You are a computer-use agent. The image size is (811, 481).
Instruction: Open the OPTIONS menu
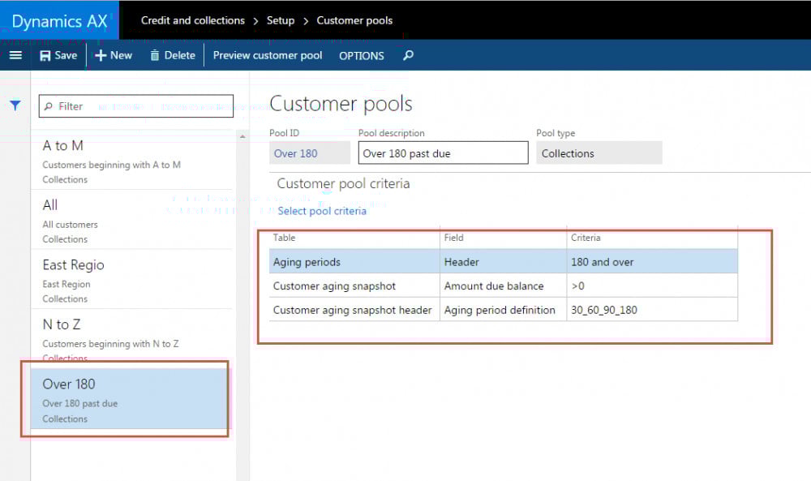[x=361, y=56]
